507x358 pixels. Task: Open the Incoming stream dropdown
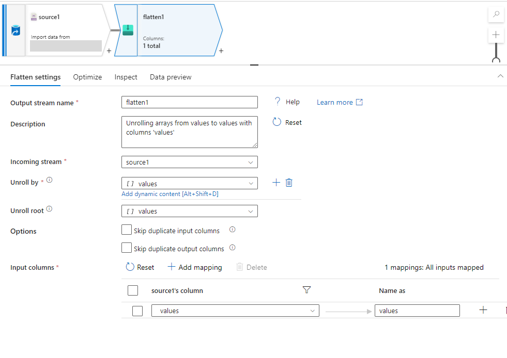click(x=189, y=162)
